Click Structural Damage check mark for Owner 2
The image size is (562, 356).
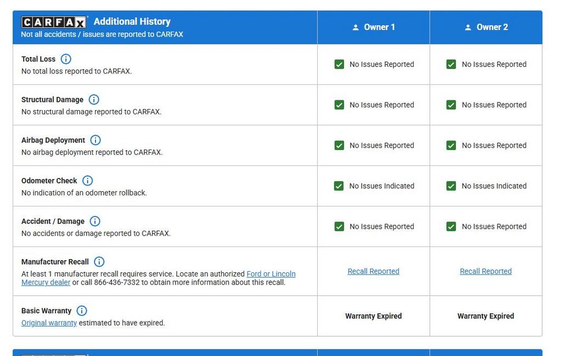coord(451,105)
